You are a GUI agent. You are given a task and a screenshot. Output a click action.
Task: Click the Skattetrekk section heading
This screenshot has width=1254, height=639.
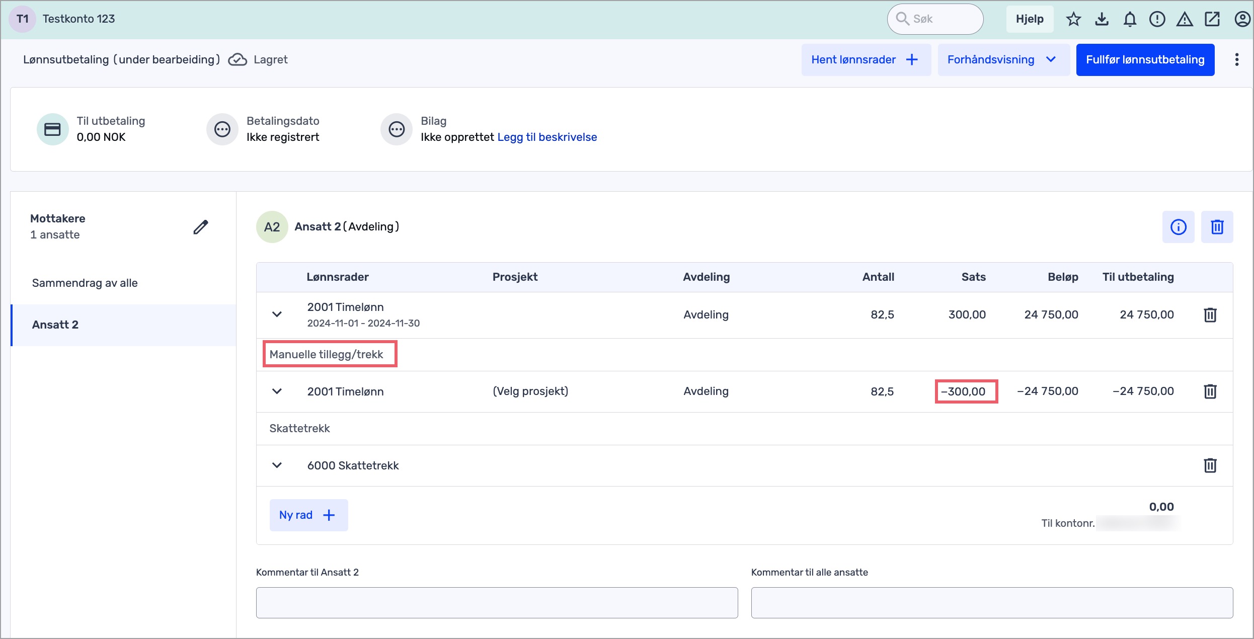299,429
